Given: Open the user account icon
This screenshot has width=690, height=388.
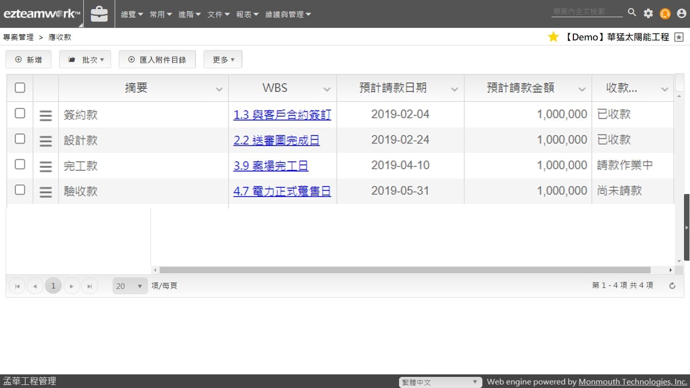Looking at the screenshot, I should (x=681, y=14).
